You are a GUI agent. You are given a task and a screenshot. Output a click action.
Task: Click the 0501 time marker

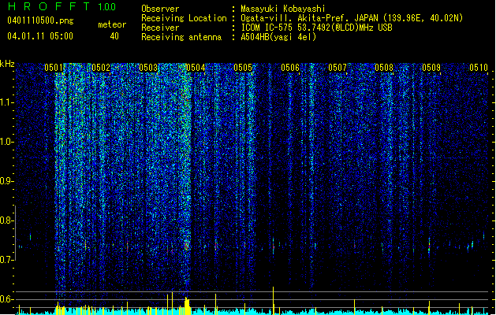[54, 68]
